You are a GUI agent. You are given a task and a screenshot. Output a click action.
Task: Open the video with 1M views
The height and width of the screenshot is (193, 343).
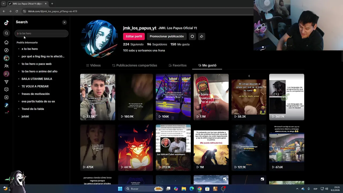pos(211,148)
